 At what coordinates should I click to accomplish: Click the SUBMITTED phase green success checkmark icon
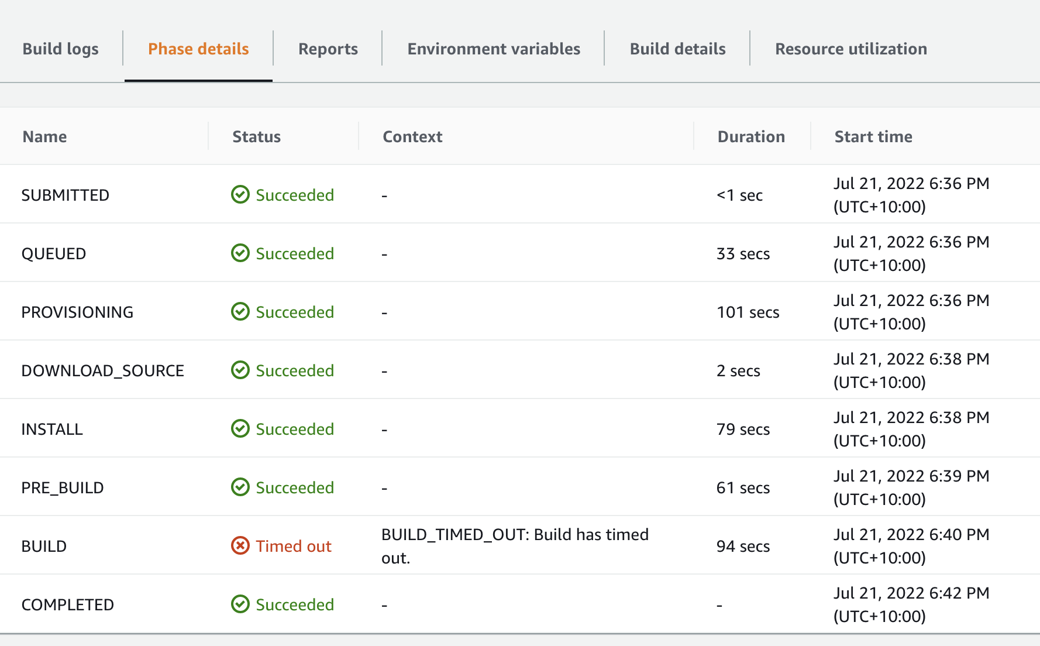(240, 194)
